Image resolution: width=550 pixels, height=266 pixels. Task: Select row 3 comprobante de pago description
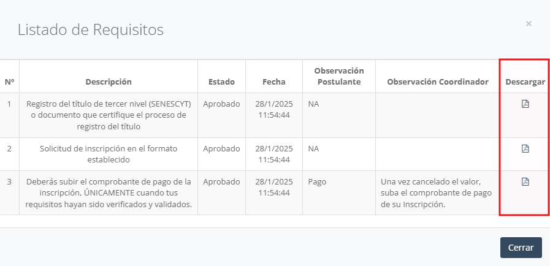(x=109, y=192)
